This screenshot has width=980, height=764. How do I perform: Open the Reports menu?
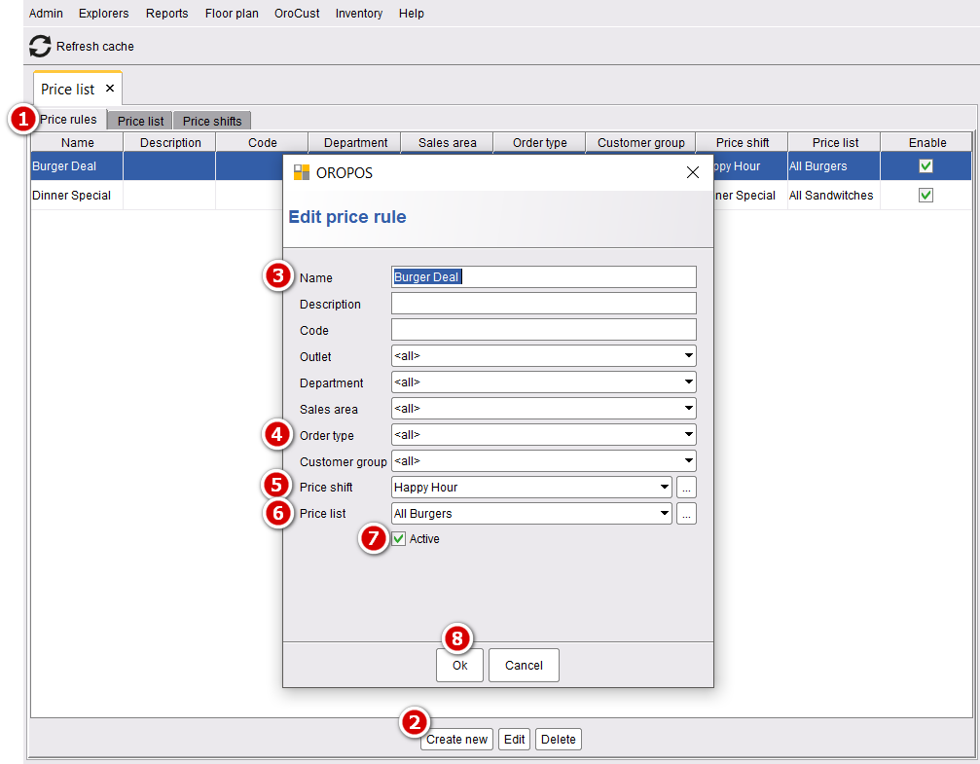tap(166, 13)
